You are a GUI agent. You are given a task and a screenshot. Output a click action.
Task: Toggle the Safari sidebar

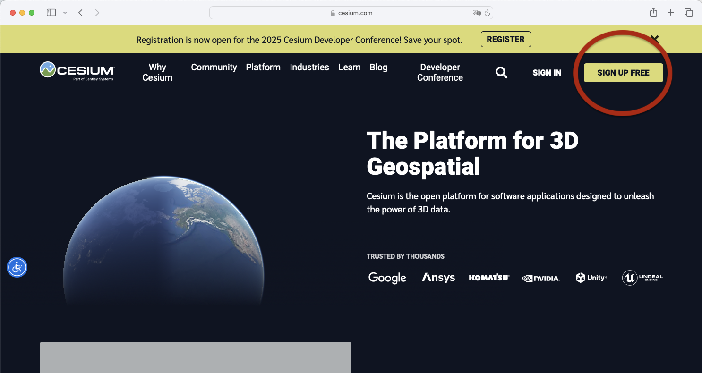51,13
